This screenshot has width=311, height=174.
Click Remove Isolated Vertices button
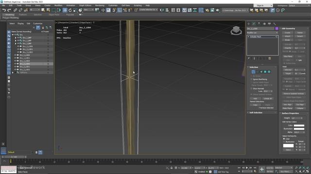coord(294,94)
